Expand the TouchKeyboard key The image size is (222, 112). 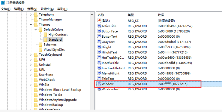coord(31,54)
